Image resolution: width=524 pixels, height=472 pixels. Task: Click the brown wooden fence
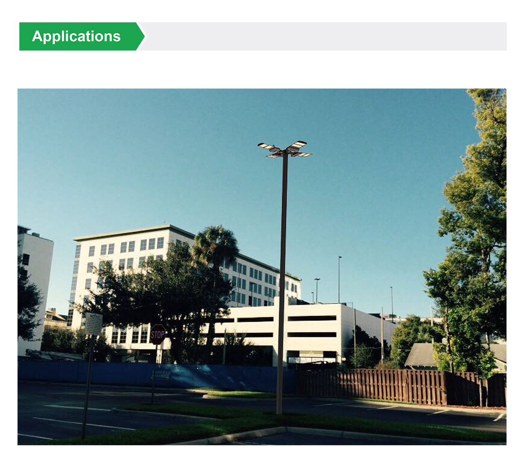click(x=402, y=387)
